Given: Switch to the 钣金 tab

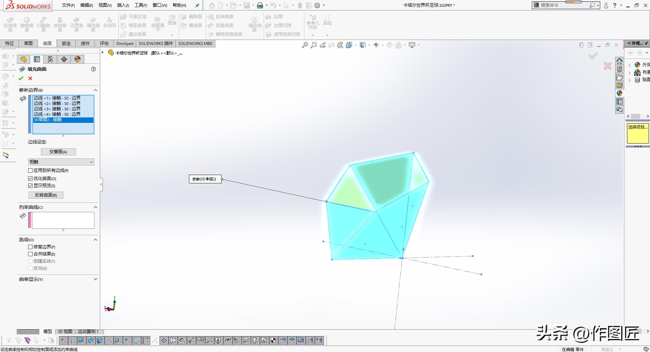Looking at the screenshot, I should click(x=66, y=43).
